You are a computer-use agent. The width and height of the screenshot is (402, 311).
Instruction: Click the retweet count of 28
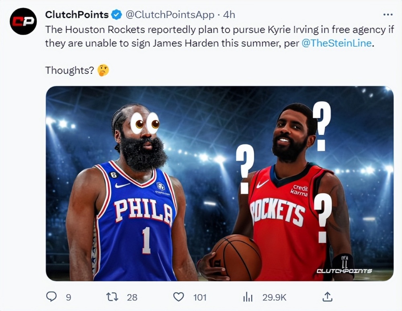point(132,297)
